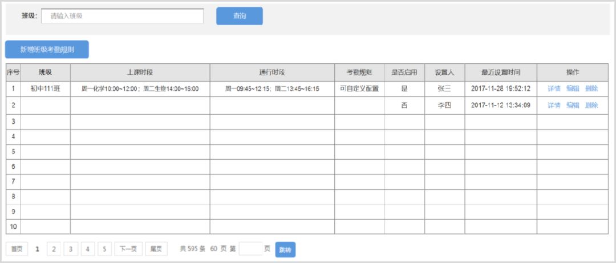
Task: Click the 班级 search input field
Action: point(123,16)
